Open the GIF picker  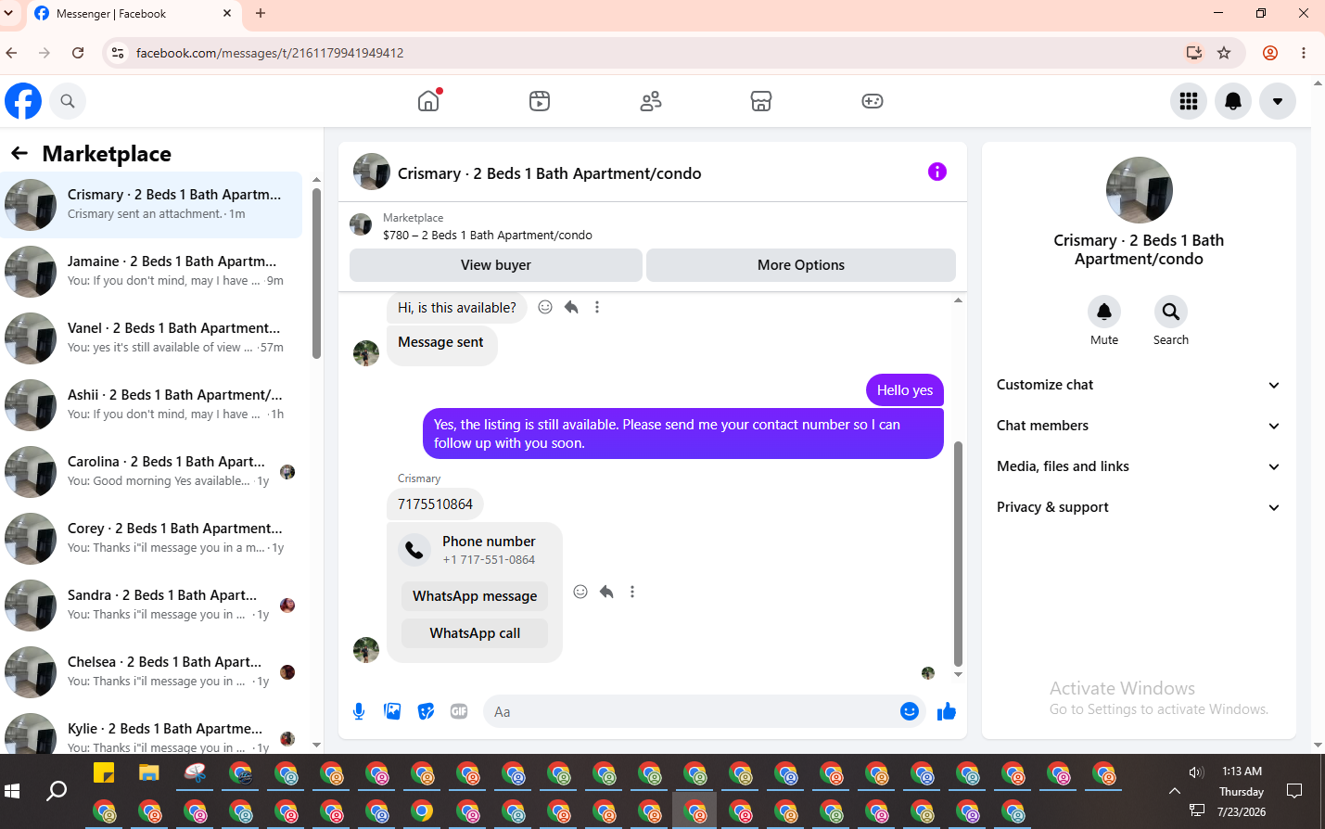(x=459, y=711)
